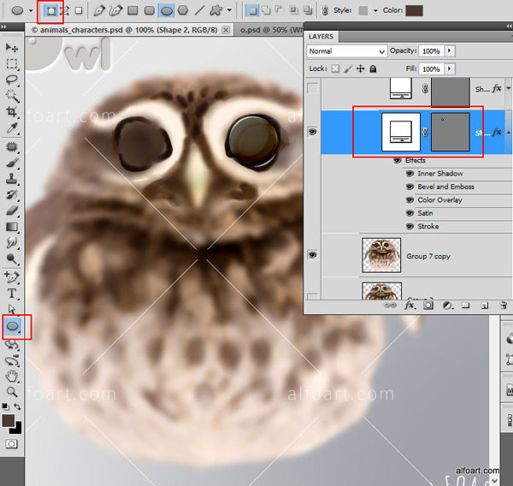The image size is (513, 486).
Task: Open geometry options arrow after Custom Shape
Action: [x=229, y=10]
